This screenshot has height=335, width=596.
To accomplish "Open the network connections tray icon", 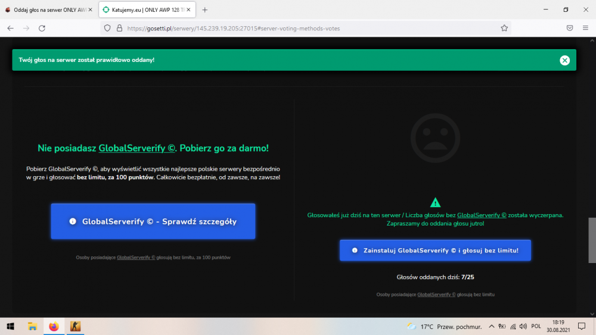I will click(x=513, y=326).
